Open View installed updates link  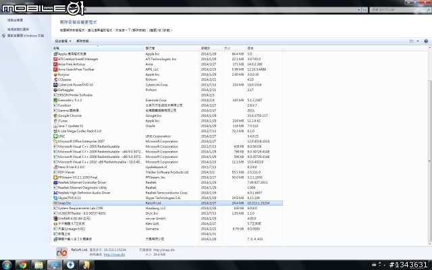coord(18,29)
